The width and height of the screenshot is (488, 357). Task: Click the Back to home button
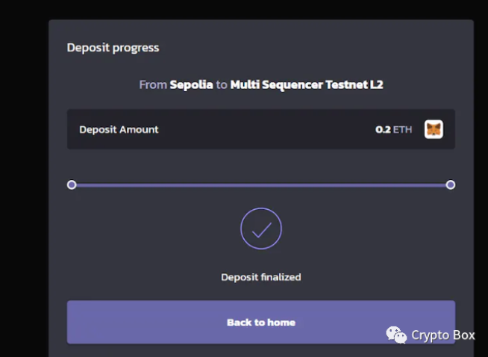pyautogui.click(x=261, y=322)
